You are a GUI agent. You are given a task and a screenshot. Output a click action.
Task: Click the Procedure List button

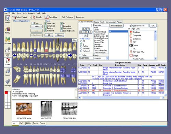(x=117, y=26)
